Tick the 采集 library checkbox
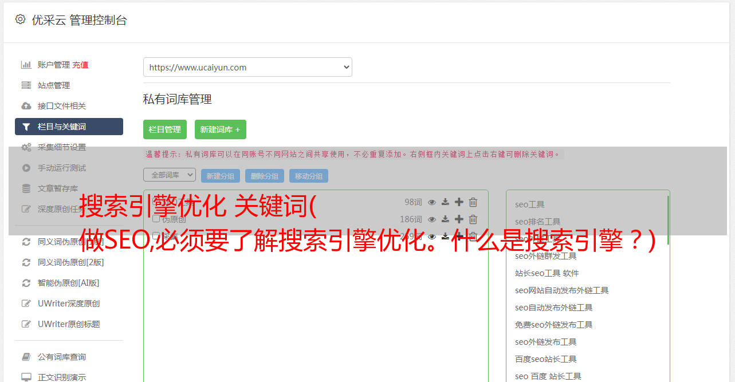The width and height of the screenshot is (735, 382). [x=156, y=236]
